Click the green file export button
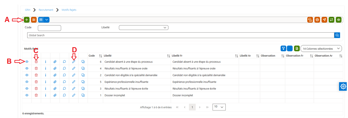This screenshot has height=118, width=348. 297,48
